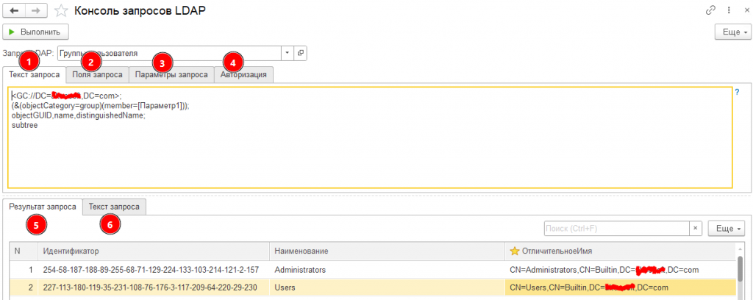Click the CN=Users distinguished name cell
Viewport: 753px width, 300px height.
pyautogui.click(x=619, y=287)
